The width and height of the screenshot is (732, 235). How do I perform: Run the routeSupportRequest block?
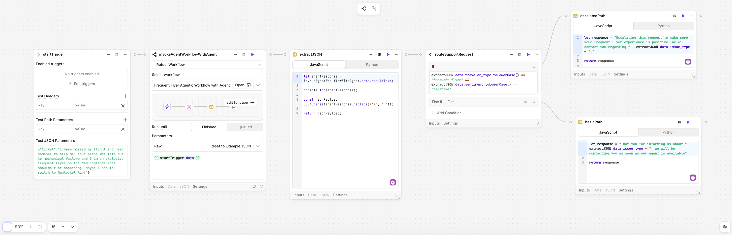[x=528, y=54]
